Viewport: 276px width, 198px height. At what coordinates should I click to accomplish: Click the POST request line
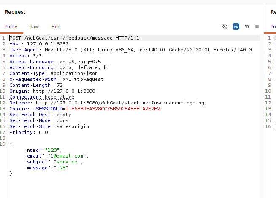74,38
